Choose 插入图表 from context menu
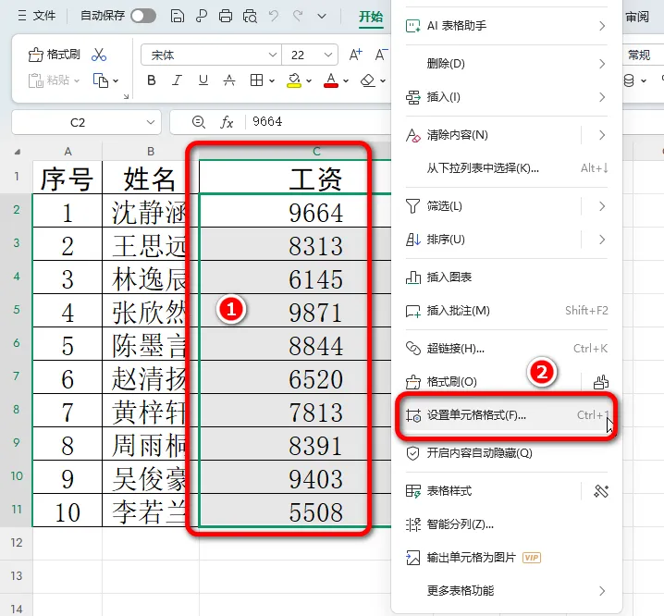Screen dimensions: 664x616 [506, 277]
